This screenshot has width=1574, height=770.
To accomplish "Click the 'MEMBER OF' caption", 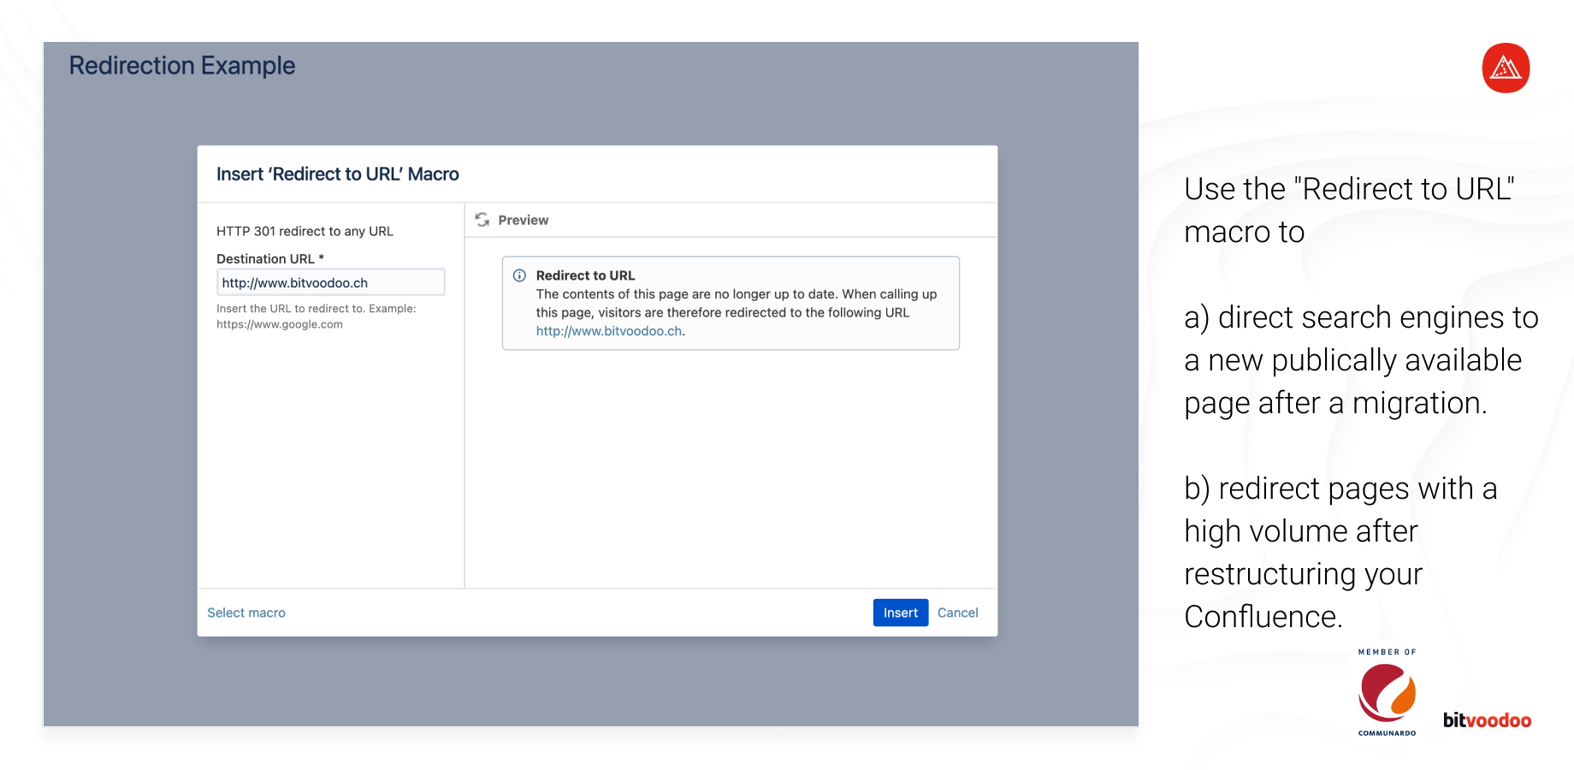I will [1388, 652].
